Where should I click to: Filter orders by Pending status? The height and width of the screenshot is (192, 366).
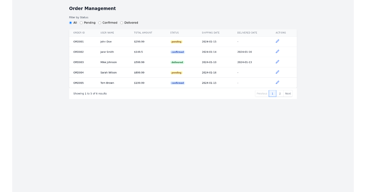point(81,23)
